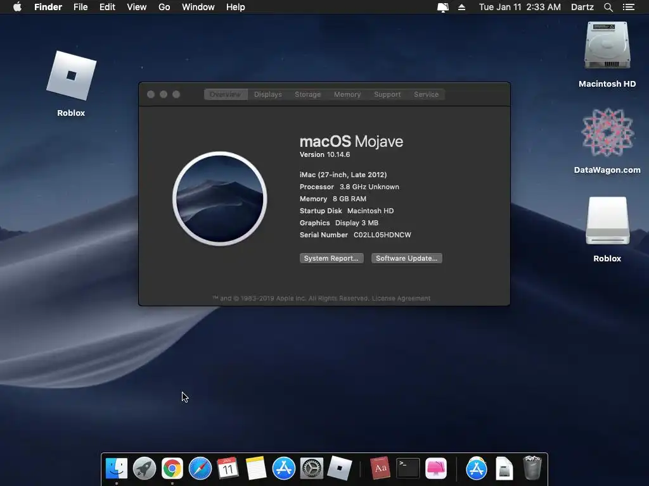Viewport: 649px width, 486px height.
Task: Select Macintosh HD drive icon on desktop
Action: pos(607,46)
